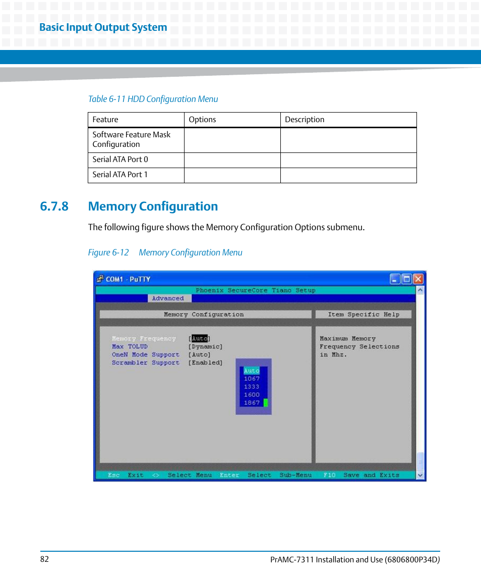Maximize the COM1 - PuTTY window
The height and width of the screenshot is (578, 481).
click(x=406, y=279)
